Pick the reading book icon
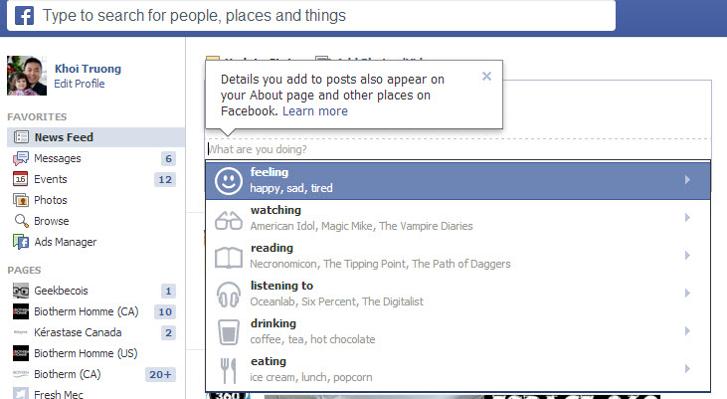Image resolution: width=727 pixels, height=399 pixels. [x=229, y=257]
